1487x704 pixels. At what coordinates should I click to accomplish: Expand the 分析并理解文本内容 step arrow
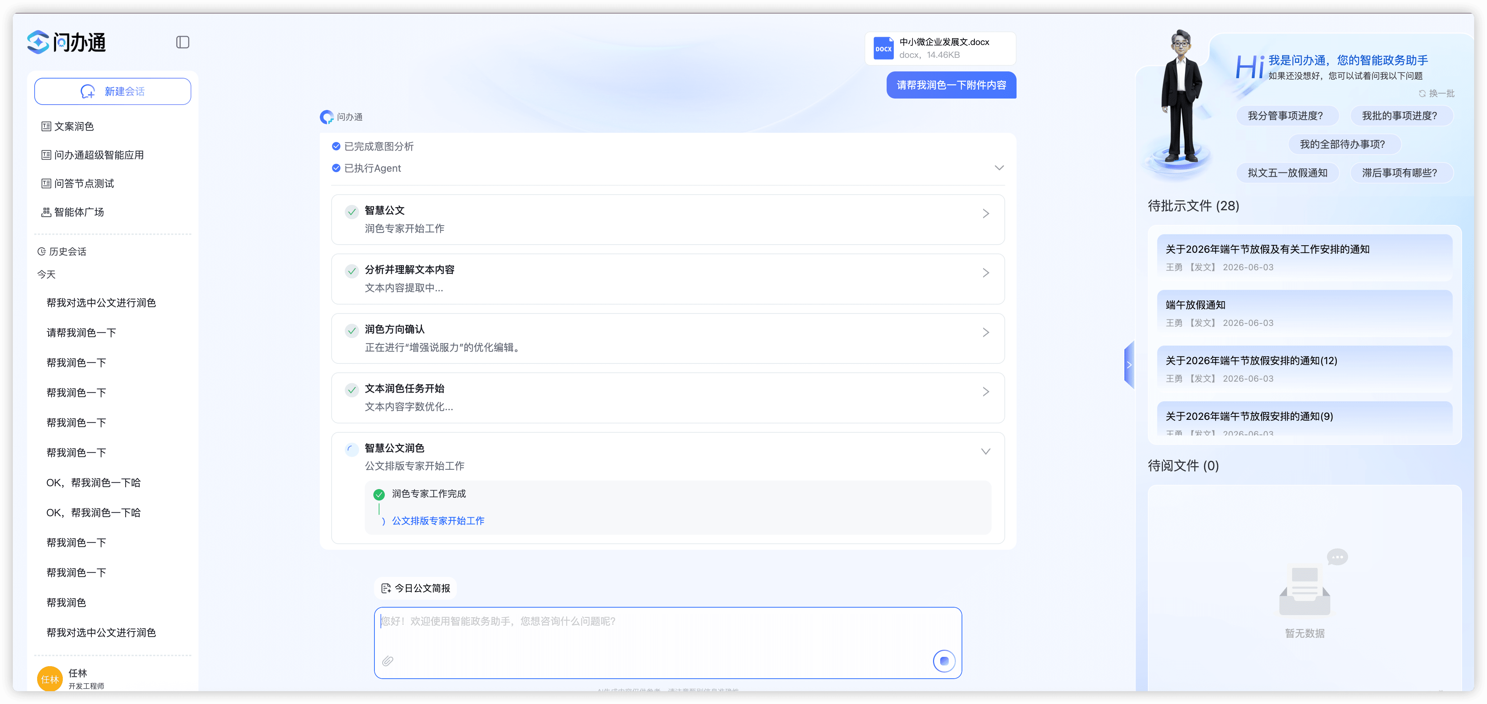click(986, 273)
